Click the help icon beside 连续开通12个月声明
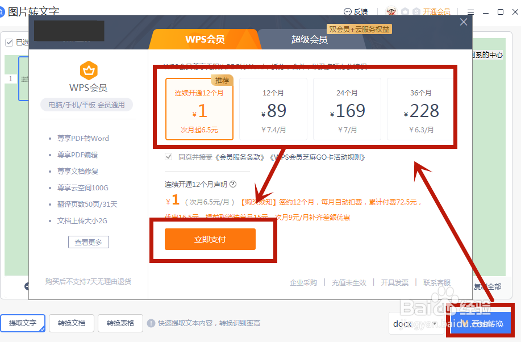Image resolution: width=521 pixels, height=342 pixels. pyautogui.click(x=233, y=184)
